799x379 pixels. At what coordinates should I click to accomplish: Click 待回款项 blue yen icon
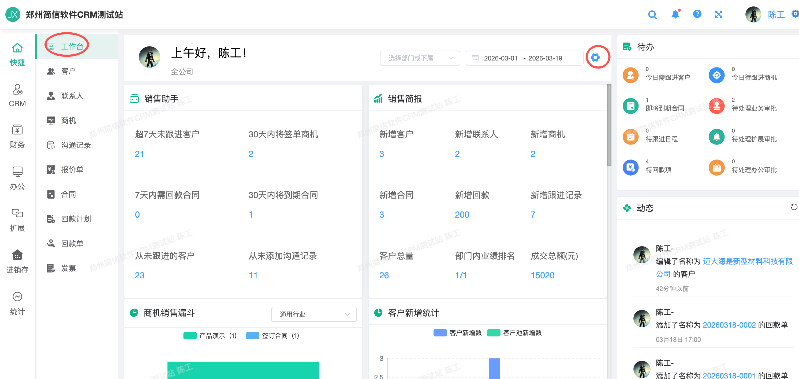tap(630, 167)
